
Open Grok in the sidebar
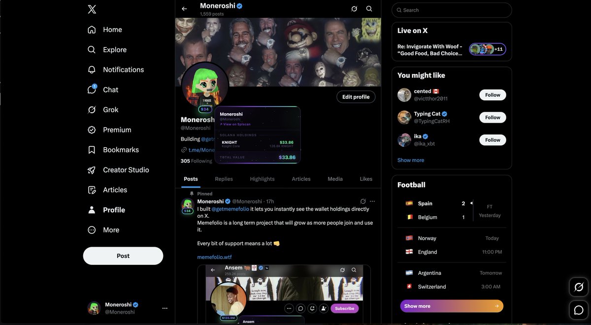103,110
